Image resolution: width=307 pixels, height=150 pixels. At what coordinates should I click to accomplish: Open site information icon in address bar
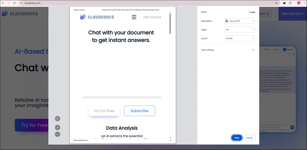[21, 3]
